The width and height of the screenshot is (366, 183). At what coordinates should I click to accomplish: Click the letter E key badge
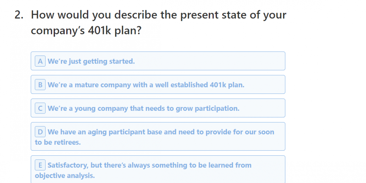(x=40, y=165)
